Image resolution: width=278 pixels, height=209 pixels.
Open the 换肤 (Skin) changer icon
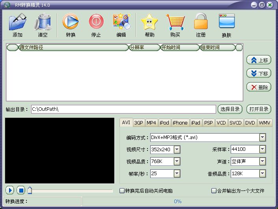[226, 22]
